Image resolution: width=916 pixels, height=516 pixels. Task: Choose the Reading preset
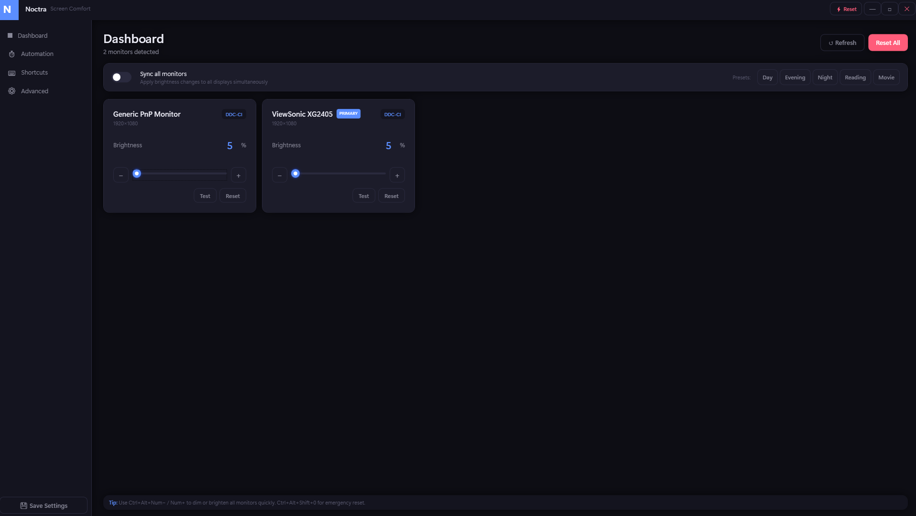click(x=855, y=77)
